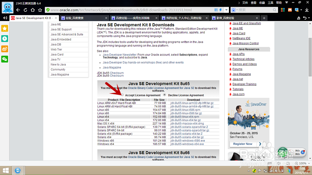Click the Windows Start button

coord(5,170)
